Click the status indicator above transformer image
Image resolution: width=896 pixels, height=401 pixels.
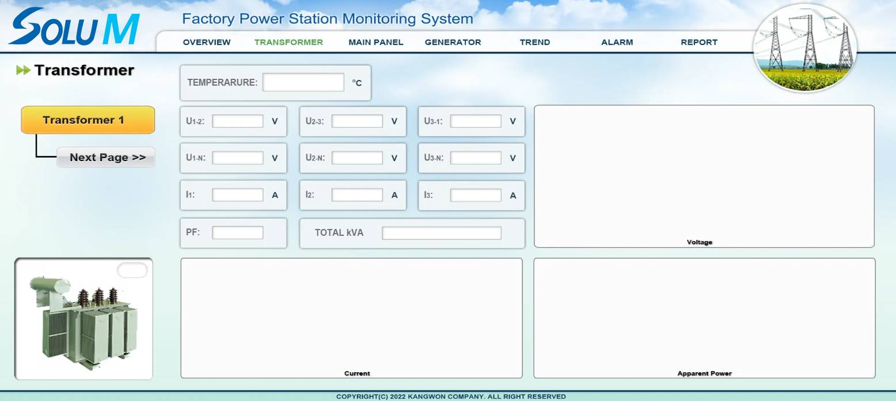point(132,270)
